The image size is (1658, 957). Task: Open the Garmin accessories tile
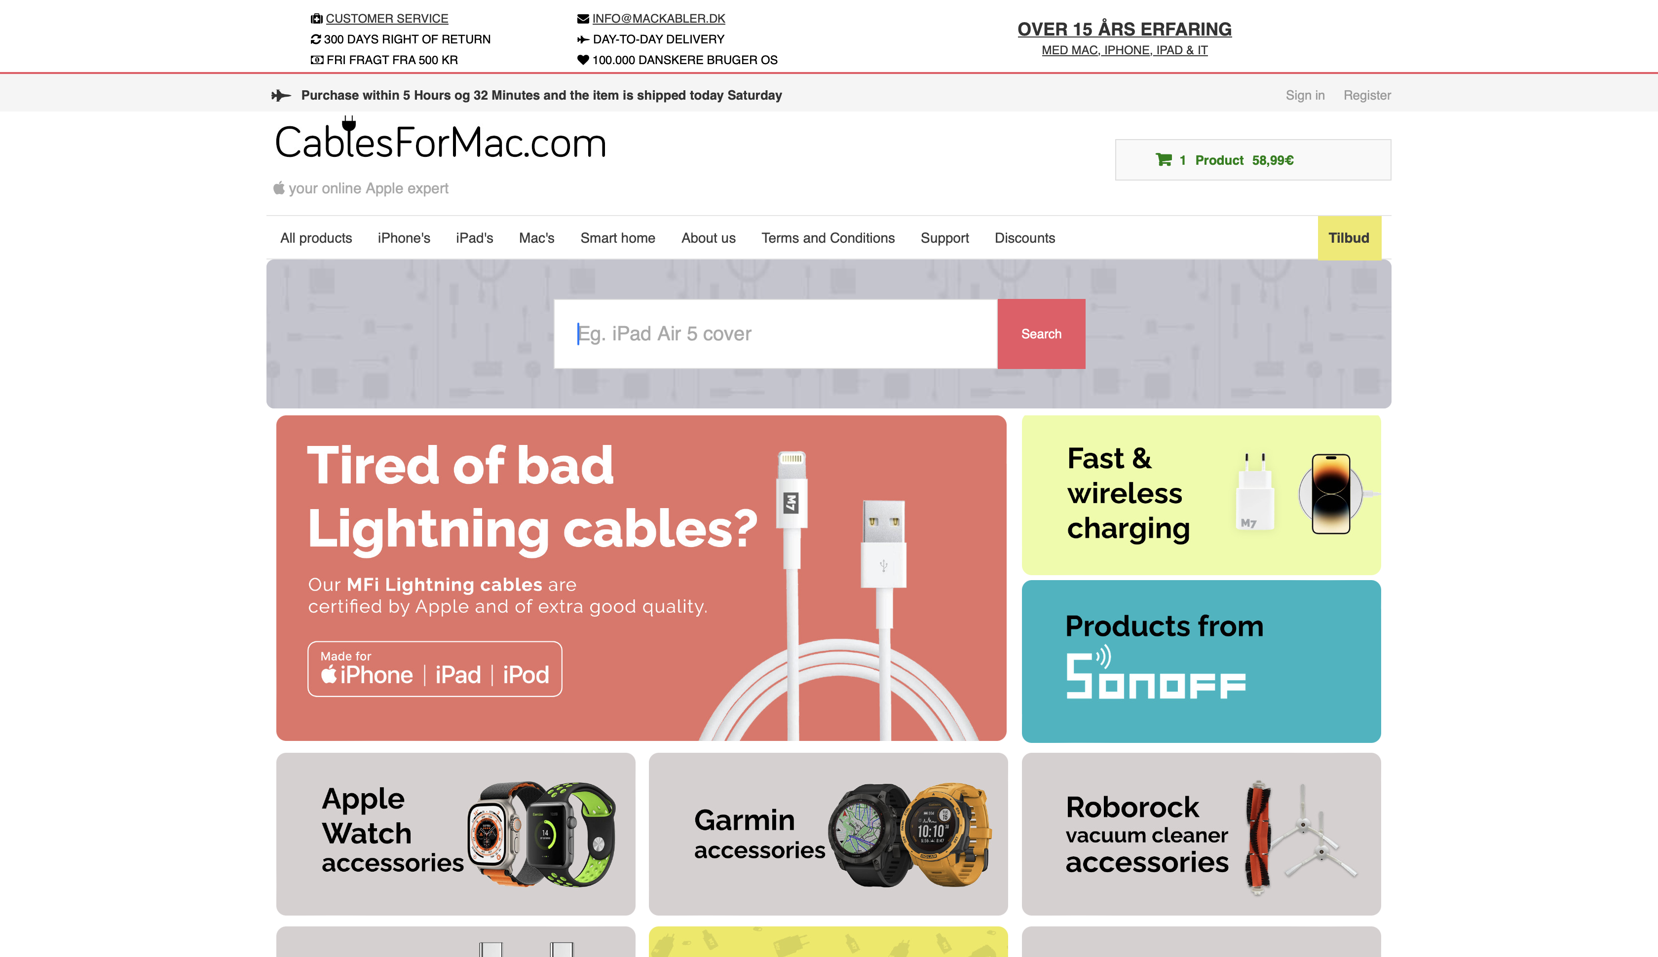pos(828,834)
